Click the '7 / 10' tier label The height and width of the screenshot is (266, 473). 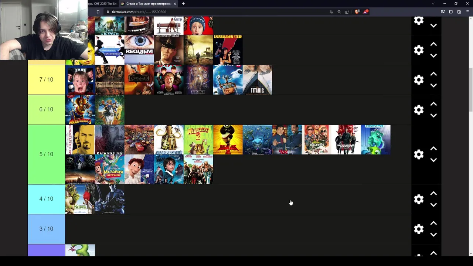coord(46,80)
